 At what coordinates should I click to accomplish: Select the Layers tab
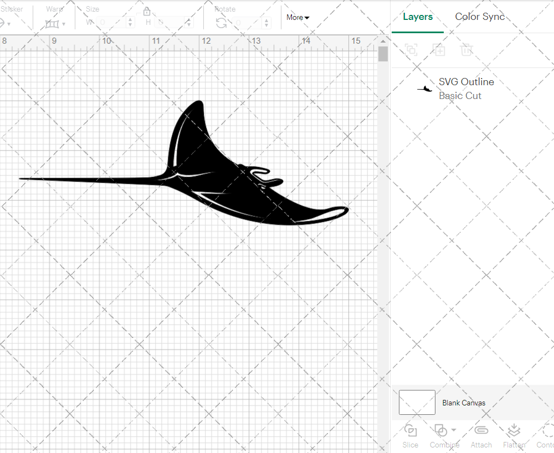(x=418, y=17)
